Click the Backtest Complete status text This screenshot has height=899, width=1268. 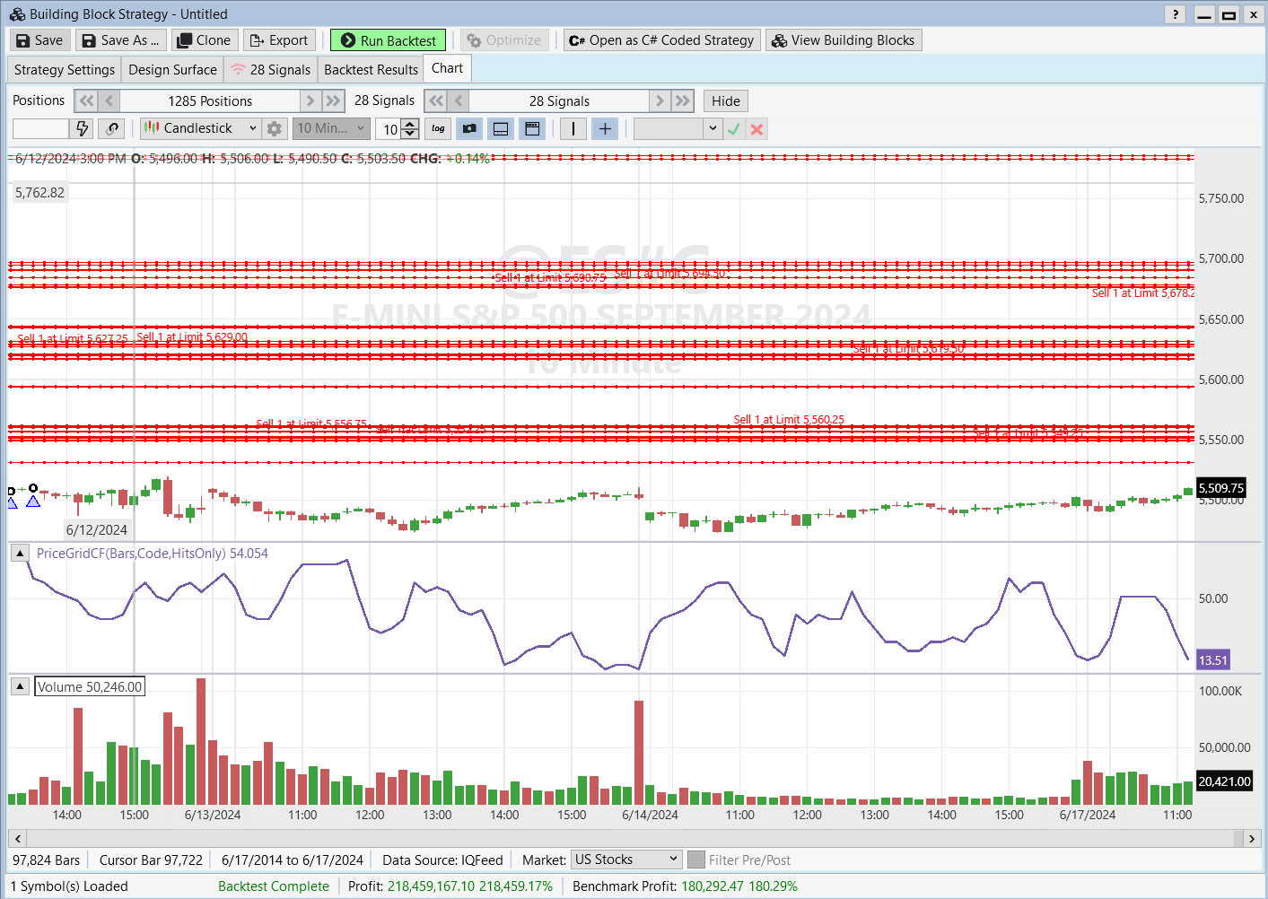[x=274, y=886]
